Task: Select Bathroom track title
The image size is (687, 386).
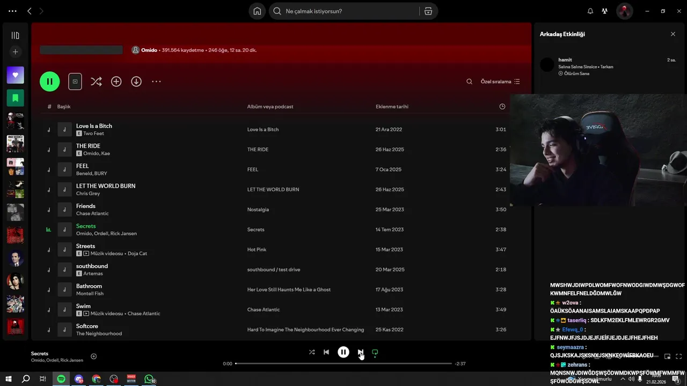Action: [x=89, y=286]
